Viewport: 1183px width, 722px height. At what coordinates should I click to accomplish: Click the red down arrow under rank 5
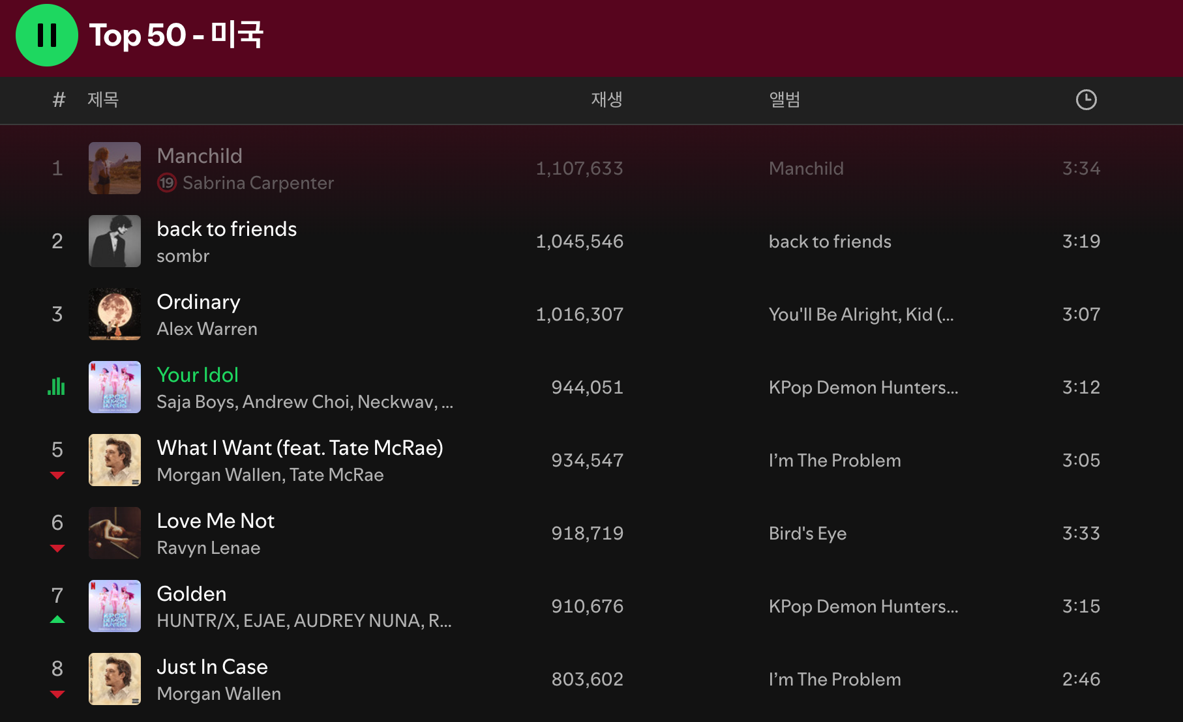57,475
